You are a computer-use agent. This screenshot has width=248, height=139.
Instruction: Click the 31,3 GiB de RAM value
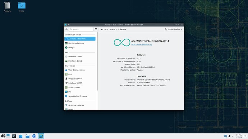[143, 83]
